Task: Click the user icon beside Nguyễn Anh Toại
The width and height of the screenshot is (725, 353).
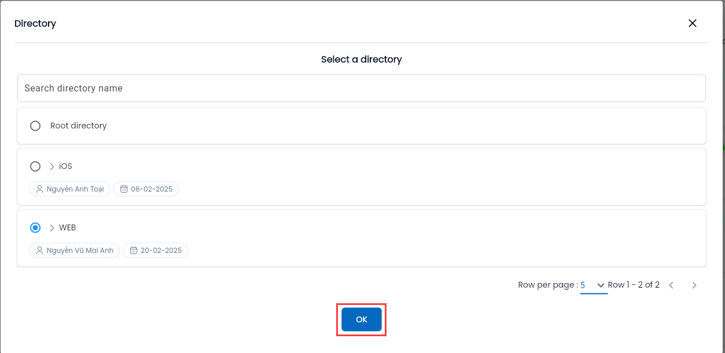Action: 39,189
